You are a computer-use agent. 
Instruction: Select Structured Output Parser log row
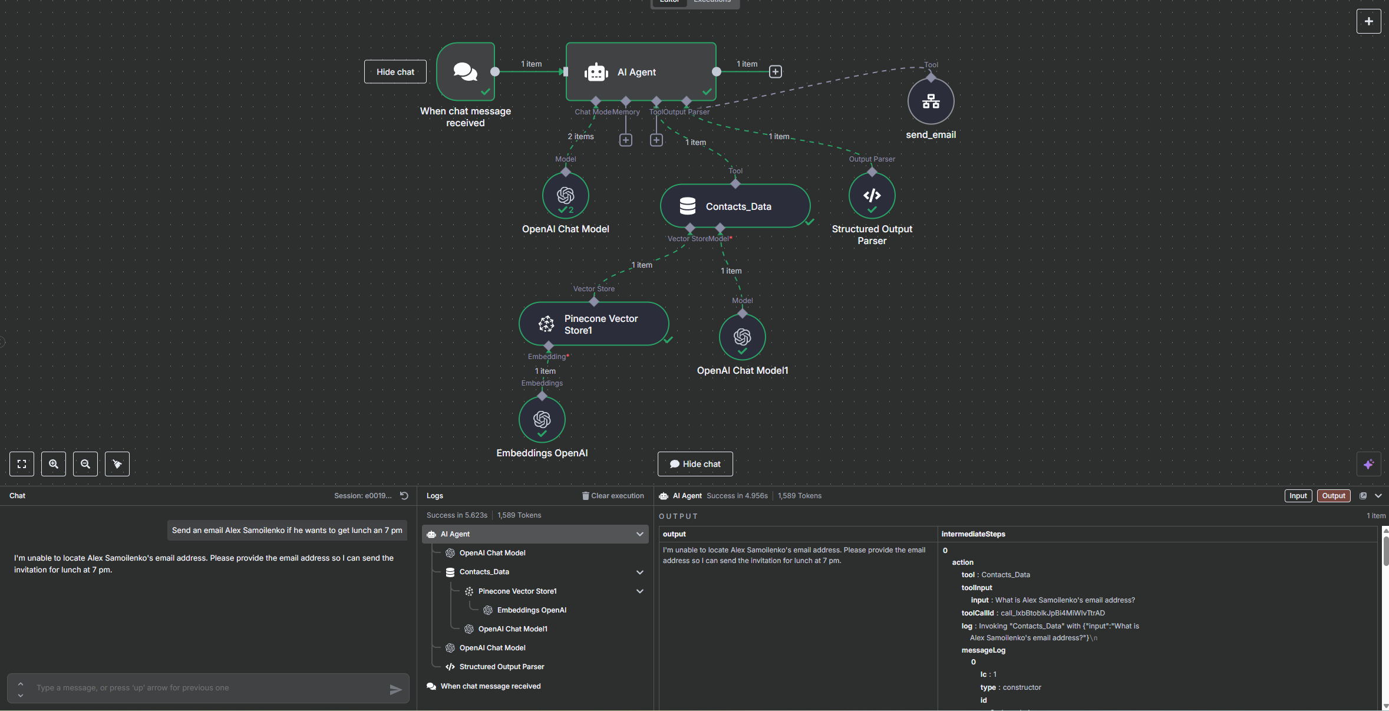pyautogui.click(x=535, y=667)
